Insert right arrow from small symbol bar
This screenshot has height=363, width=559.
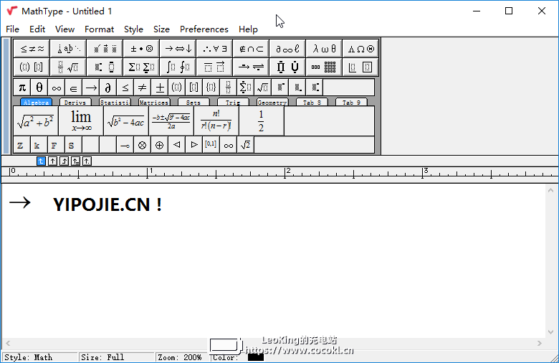(x=91, y=87)
